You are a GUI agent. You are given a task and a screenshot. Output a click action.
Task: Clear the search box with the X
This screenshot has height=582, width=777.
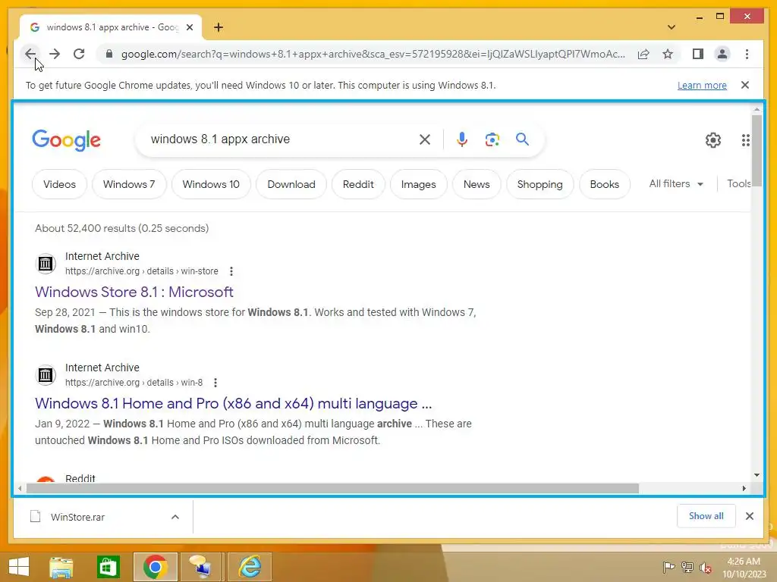[x=425, y=139]
